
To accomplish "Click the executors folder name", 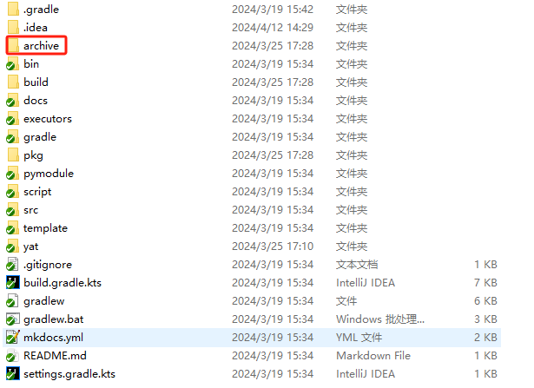I will click(x=48, y=119).
